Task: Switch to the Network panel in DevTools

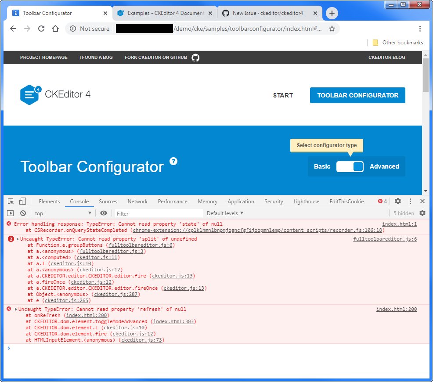Action: coord(137,201)
